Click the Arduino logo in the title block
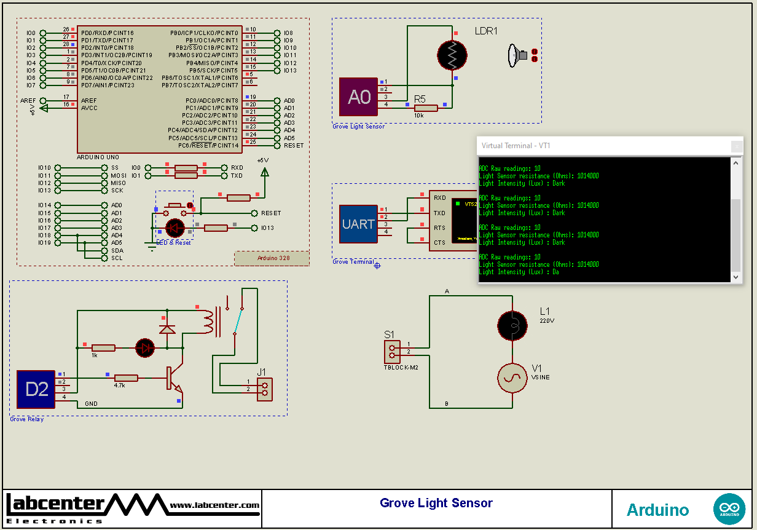 729,508
